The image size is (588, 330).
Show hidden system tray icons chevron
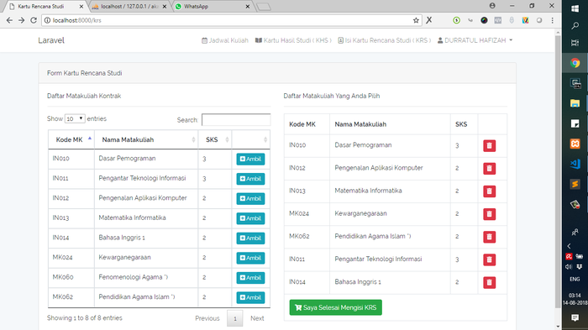[569, 246]
